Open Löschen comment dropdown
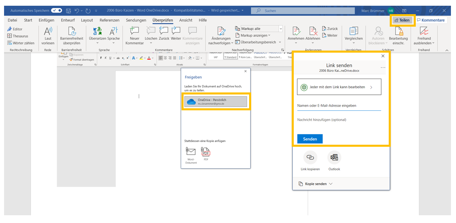Image resolution: width=456 pixels, height=223 pixels. [x=151, y=43]
